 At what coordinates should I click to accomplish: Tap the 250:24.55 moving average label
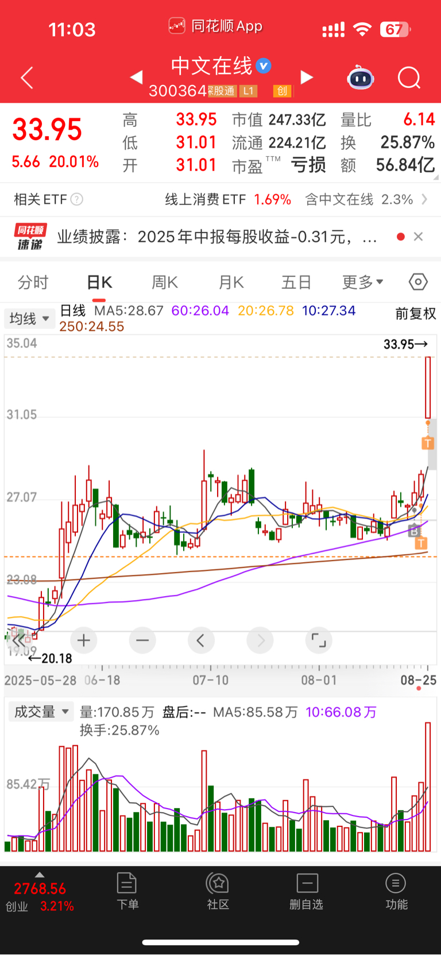click(x=92, y=326)
